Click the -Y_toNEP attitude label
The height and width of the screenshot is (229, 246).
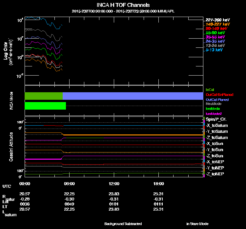(215, 168)
